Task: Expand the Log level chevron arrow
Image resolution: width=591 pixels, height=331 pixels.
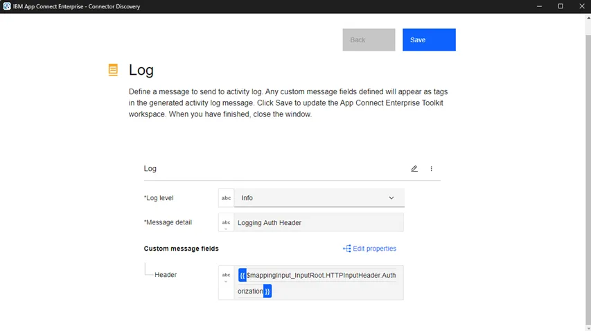Action: point(391,198)
